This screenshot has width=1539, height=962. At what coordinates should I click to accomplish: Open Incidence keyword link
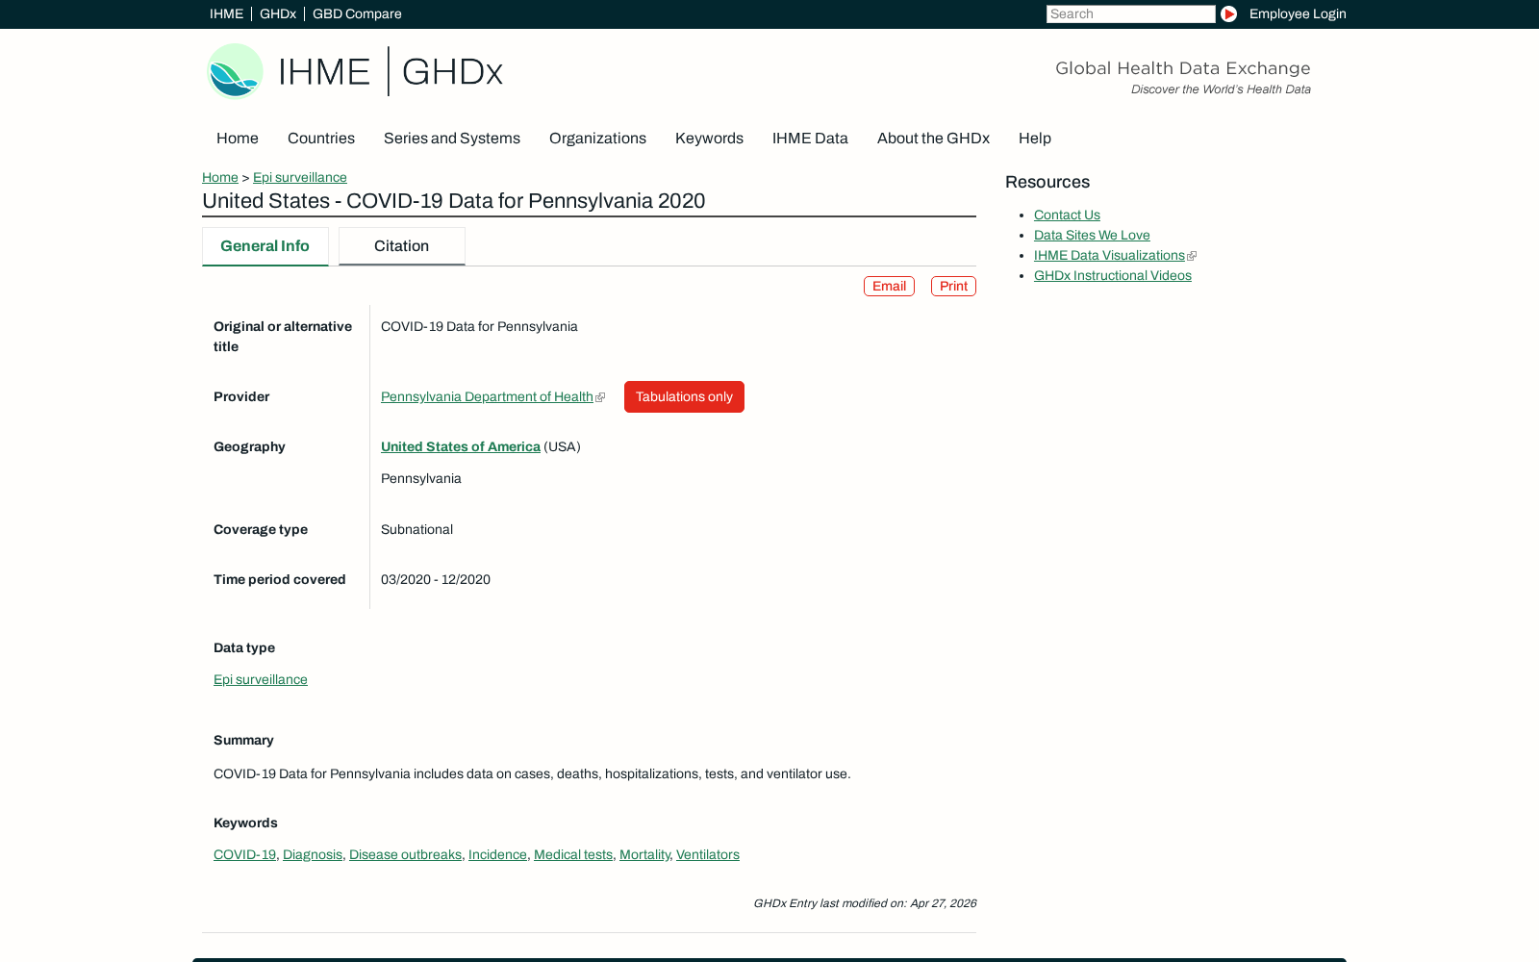(x=497, y=855)
